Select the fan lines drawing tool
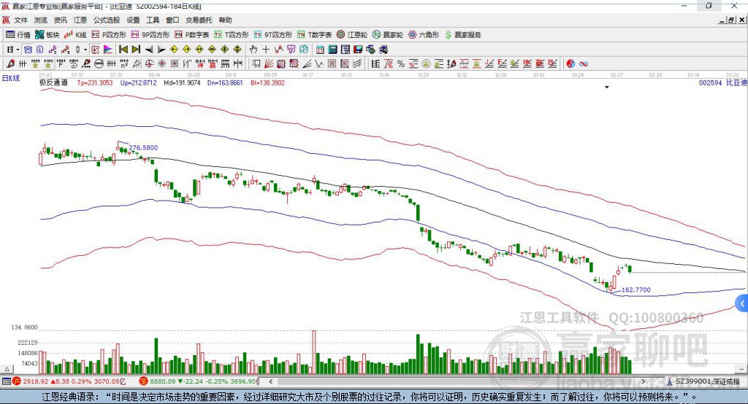Screen dimensions: 748x404 pyautogui.click(x=269, y=64)
